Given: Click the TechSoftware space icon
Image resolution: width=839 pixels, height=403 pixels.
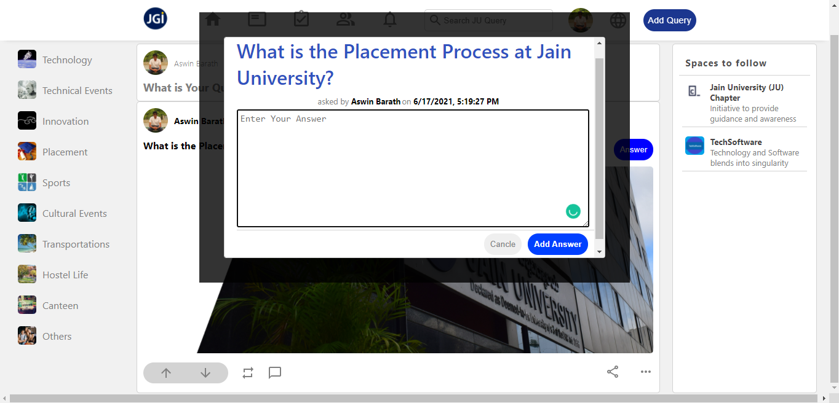Looking at the screenshot, I should click(694, 146).
